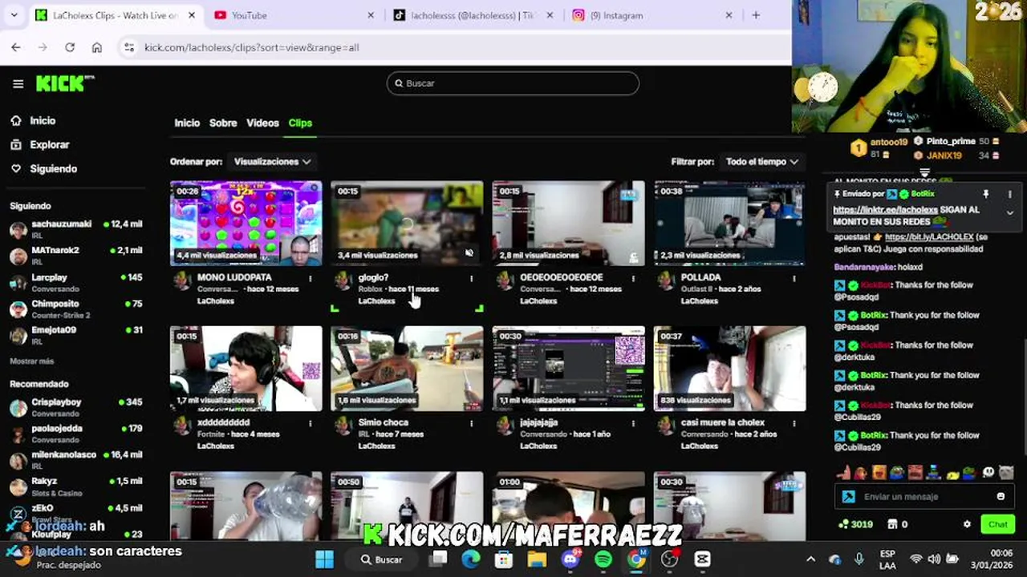The height and width of the screenshot is (577, 1027).
Task: Click the Enviar un mensaje chat field
Action: tap(923, 497)
